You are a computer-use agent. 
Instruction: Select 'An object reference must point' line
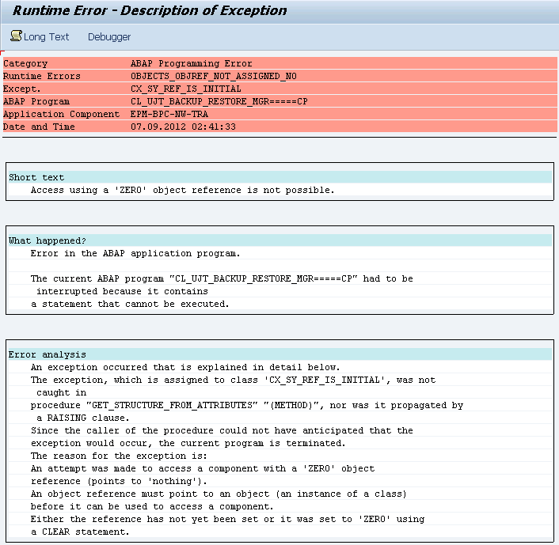pos(219,494)
